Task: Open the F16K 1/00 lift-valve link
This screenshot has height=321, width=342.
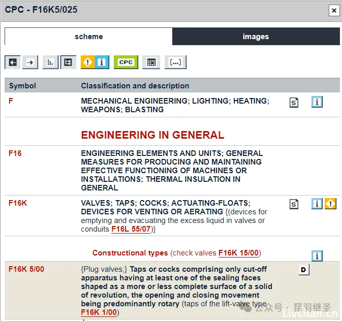Action: (x=99, y=312)
